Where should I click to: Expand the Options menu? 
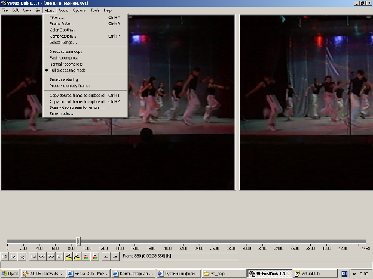pos(80,11)
